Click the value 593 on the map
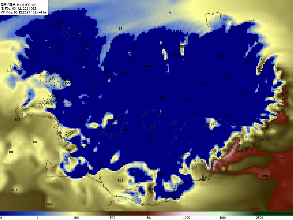This screenshot has width=293, height=220. coord(285,99)
